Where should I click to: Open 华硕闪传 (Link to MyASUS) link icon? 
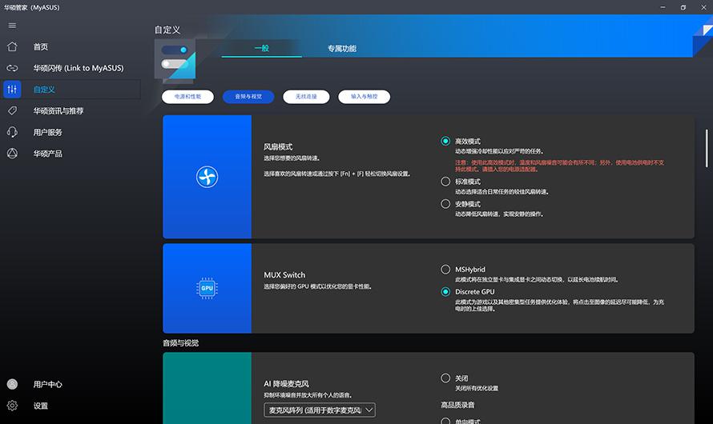[12, 68]
